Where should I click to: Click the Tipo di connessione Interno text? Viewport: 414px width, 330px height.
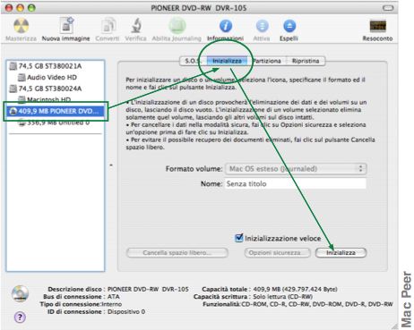point(112,304)
